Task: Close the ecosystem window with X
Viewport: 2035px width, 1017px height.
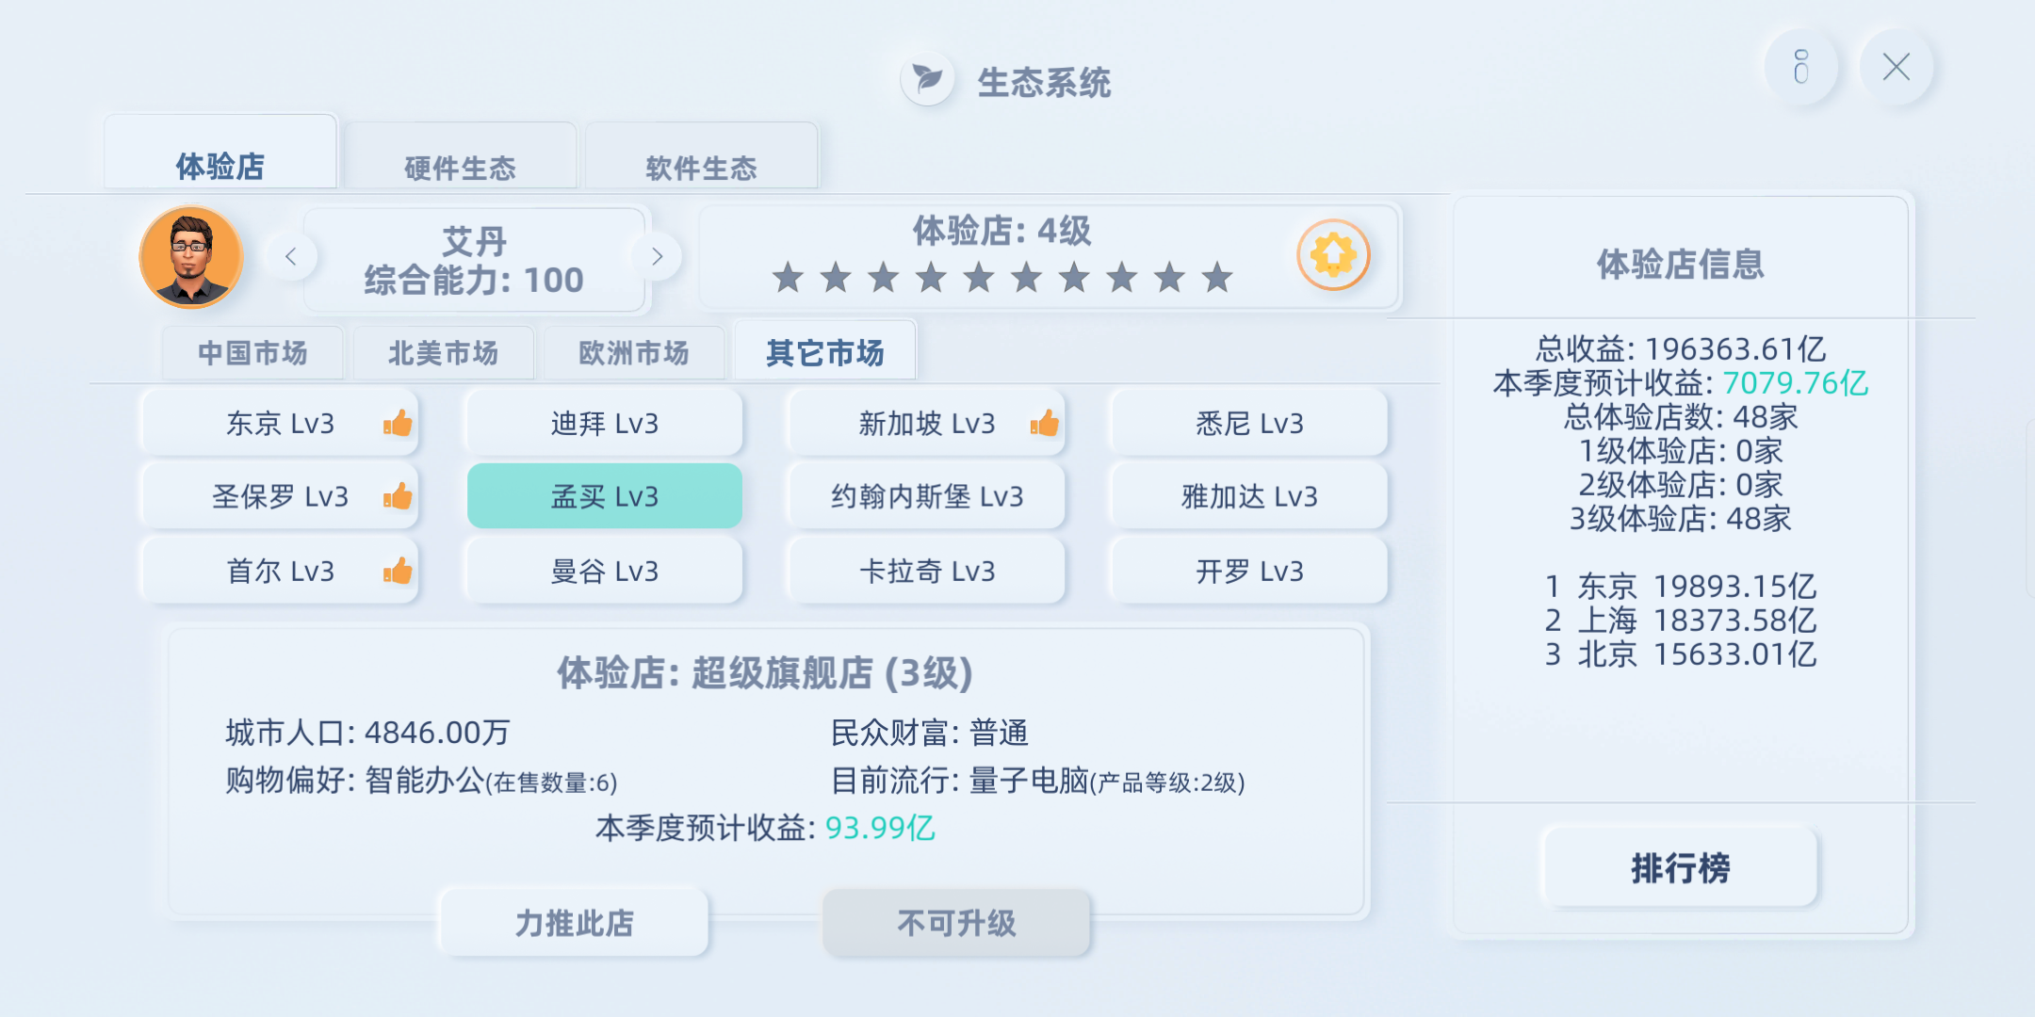Action: click(1896, 67)
